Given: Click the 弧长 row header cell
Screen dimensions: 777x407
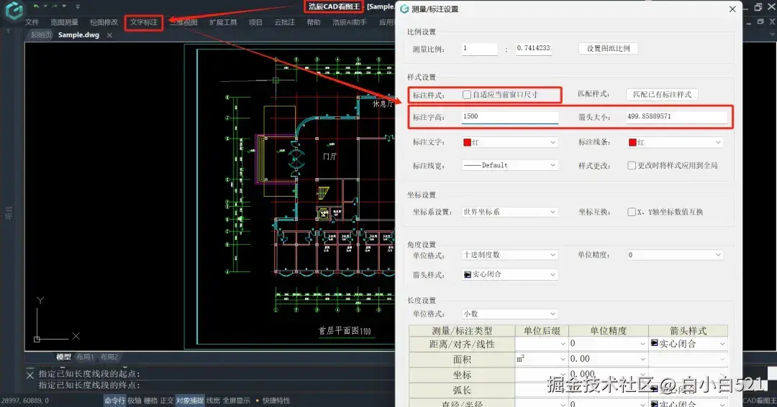Looking at the screenshot, I should (x=462, y=390).
